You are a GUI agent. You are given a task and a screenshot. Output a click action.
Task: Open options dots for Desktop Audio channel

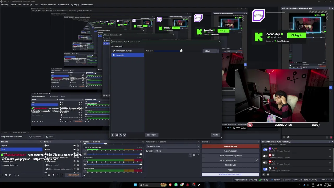[85, 171]
